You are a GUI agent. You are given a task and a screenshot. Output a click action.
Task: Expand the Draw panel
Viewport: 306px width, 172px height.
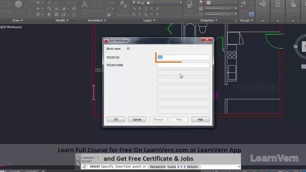18,20
